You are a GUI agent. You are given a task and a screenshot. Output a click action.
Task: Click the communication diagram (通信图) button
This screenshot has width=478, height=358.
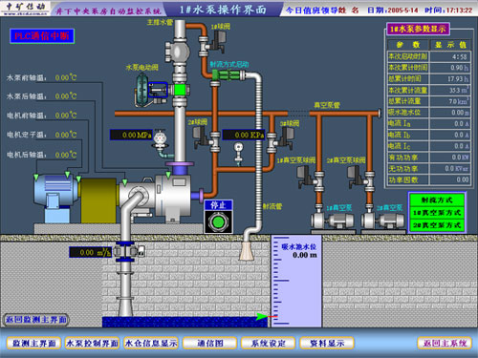209,343
